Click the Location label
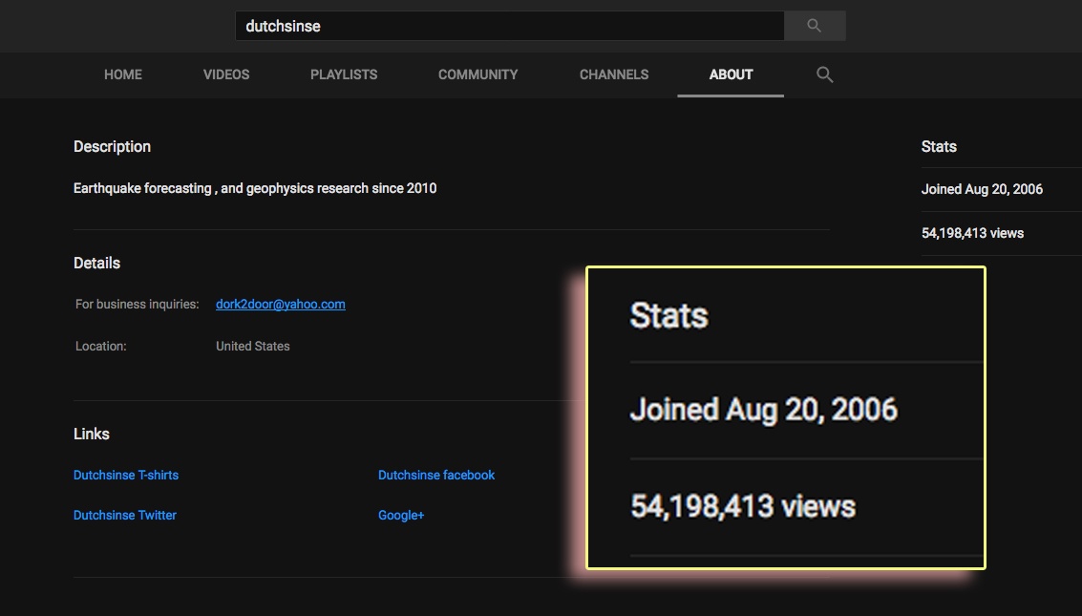 click(100, 347)
